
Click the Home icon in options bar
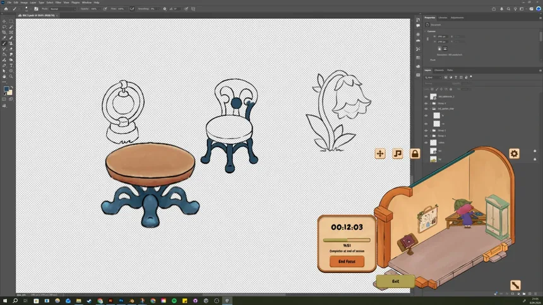(6, 9)
